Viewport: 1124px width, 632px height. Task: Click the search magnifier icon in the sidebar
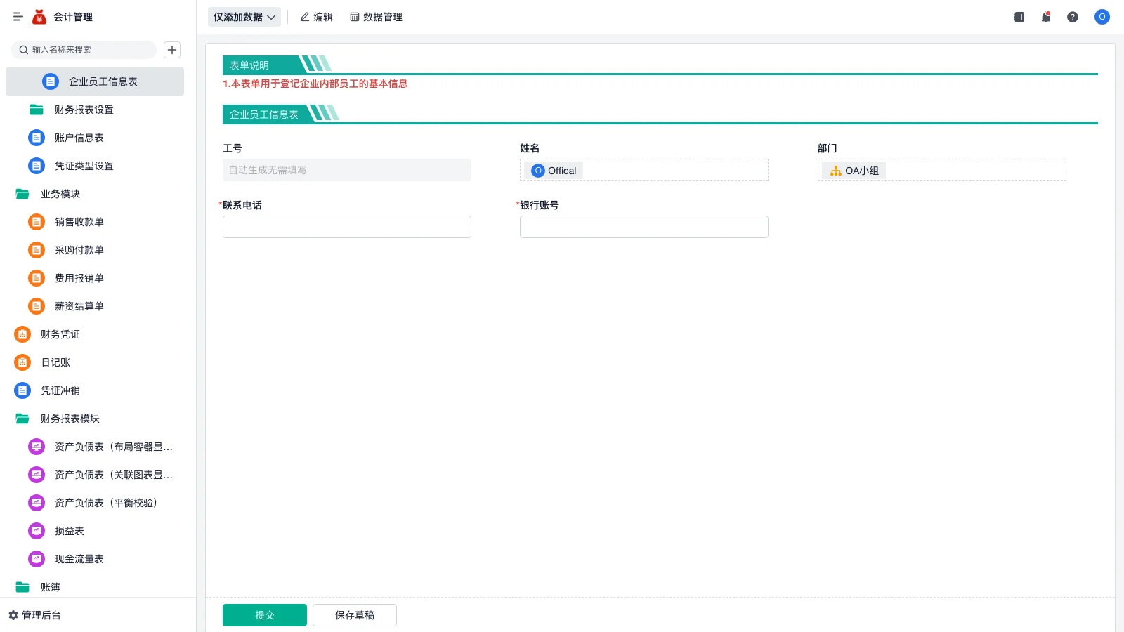[x=24, y=50]
